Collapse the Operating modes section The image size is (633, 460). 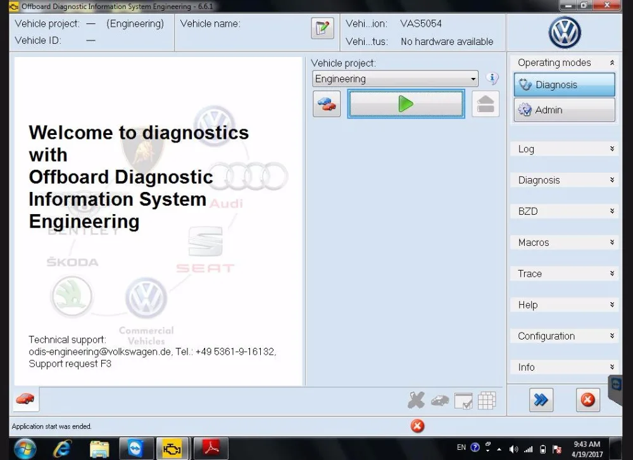tap(565, 63)
